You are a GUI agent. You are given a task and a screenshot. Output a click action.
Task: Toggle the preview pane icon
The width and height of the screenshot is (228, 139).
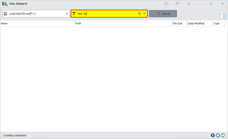pos(223,16)
